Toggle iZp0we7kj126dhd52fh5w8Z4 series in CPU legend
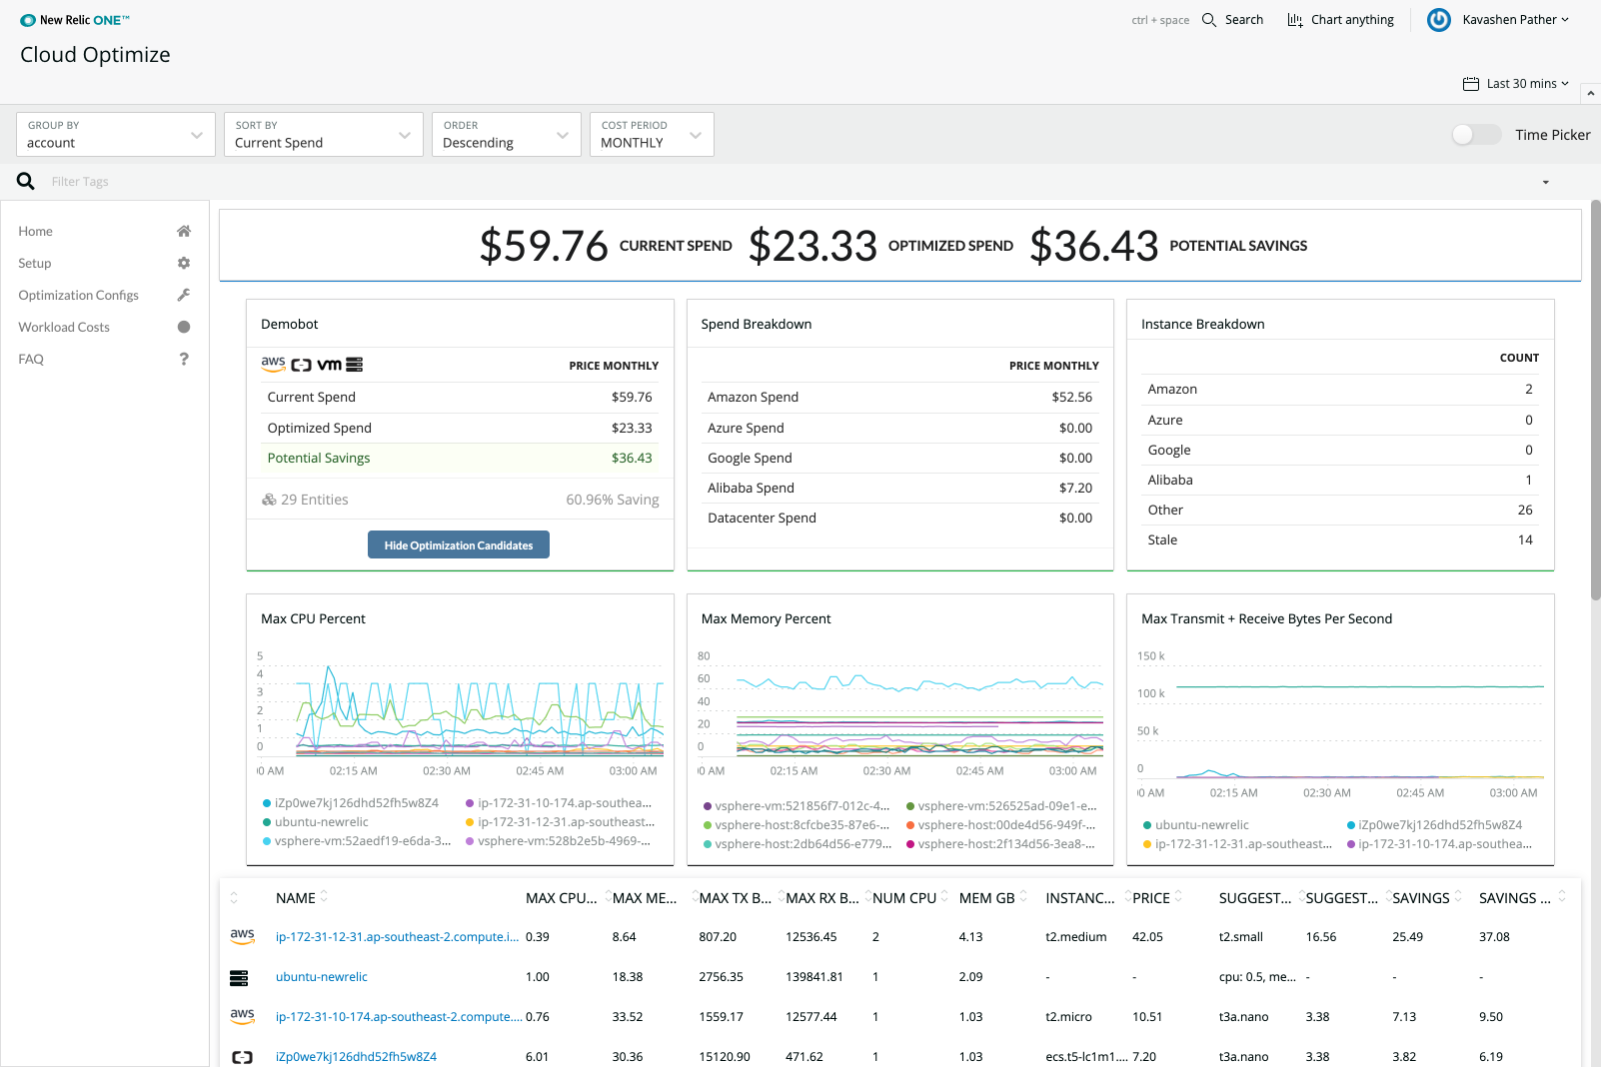1601x1067 pixels. (x=351, y=802)
